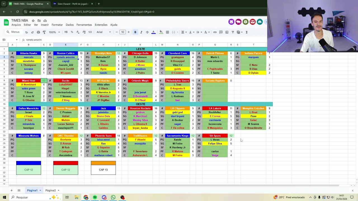The image size is (358, 201).
Task: Show all sheets list icon
Action: point(19,190)
